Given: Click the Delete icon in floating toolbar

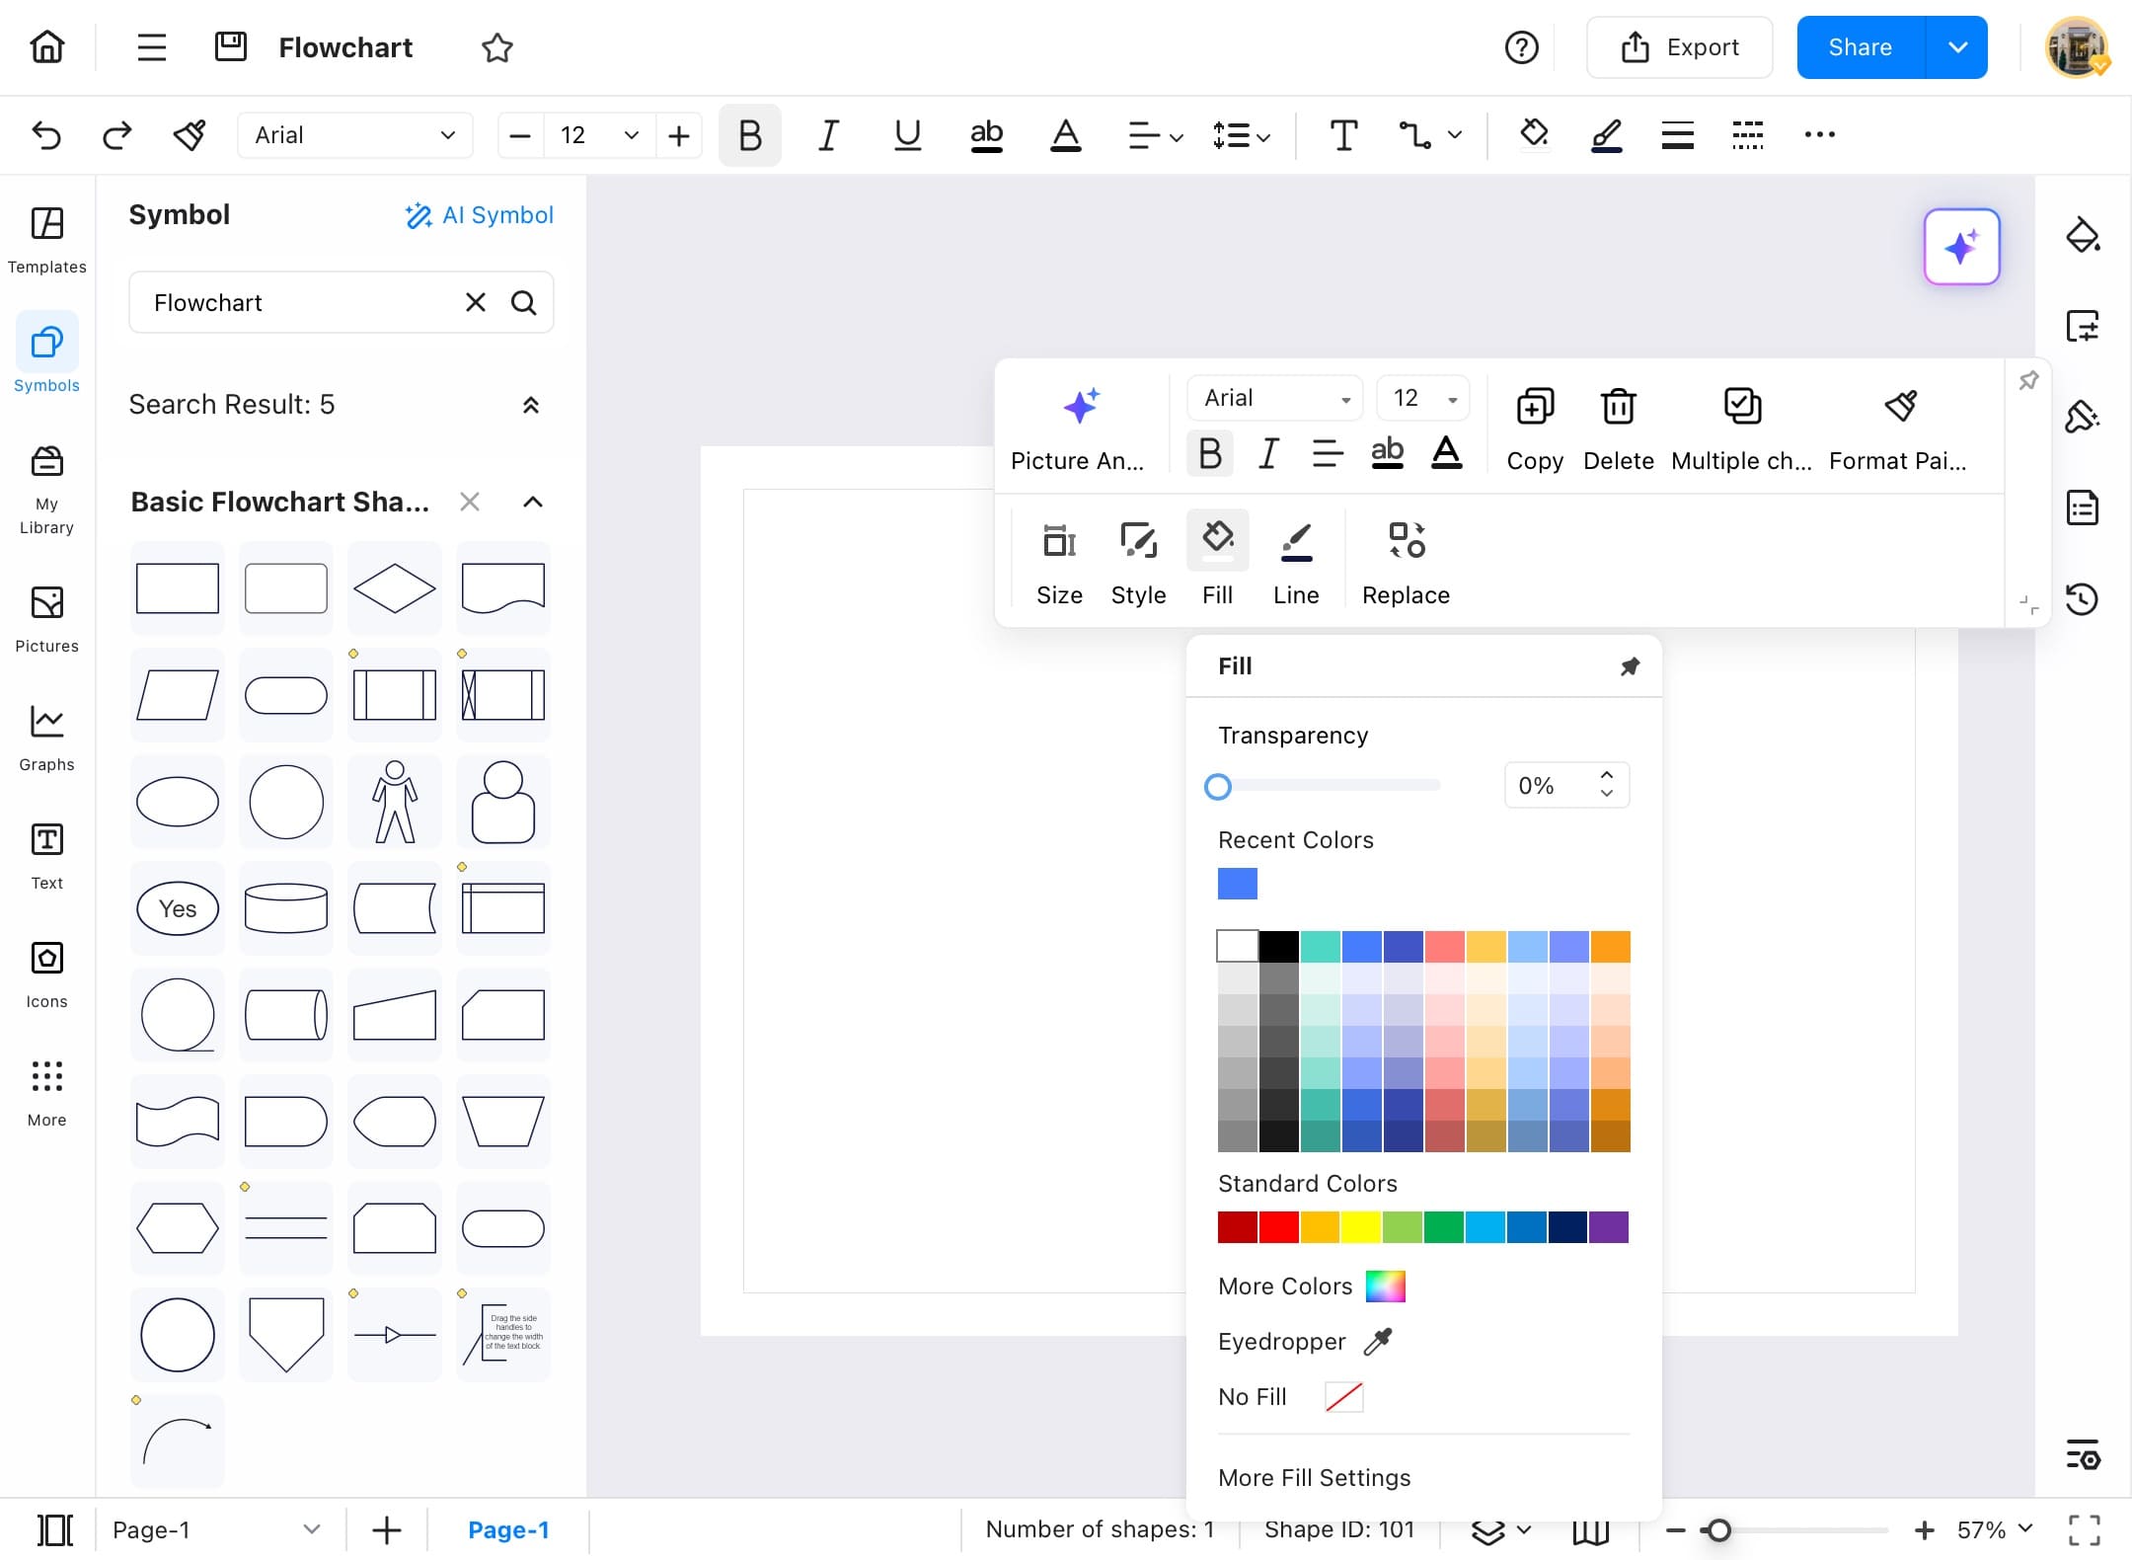Looking at the screenshot, I should (x=1618, y=407).
